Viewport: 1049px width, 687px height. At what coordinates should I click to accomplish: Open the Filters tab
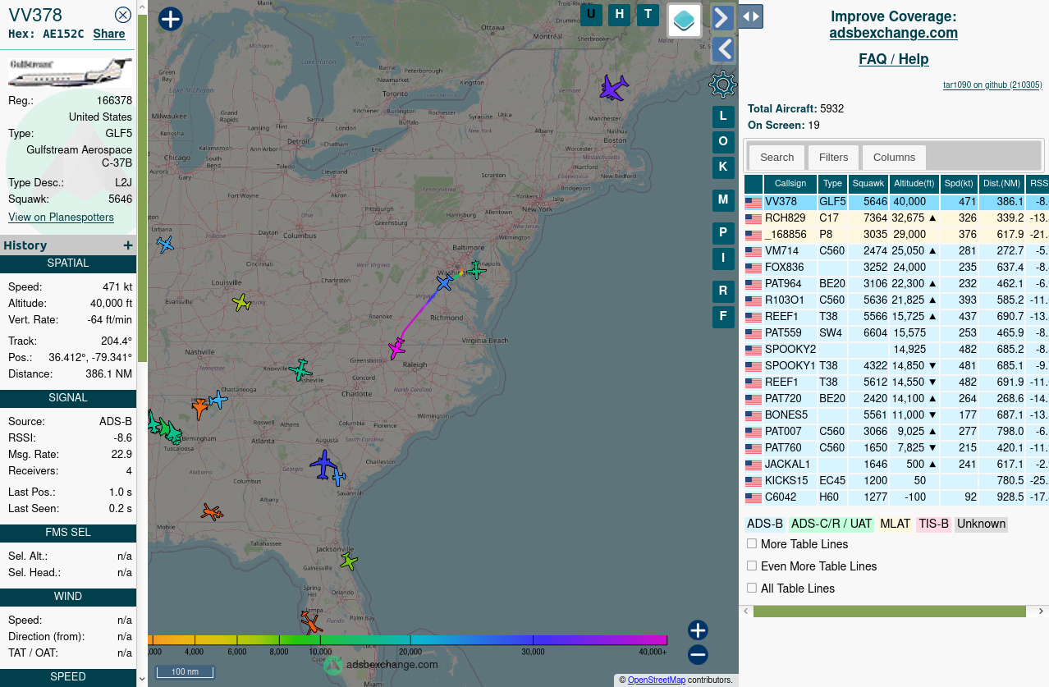833,158
